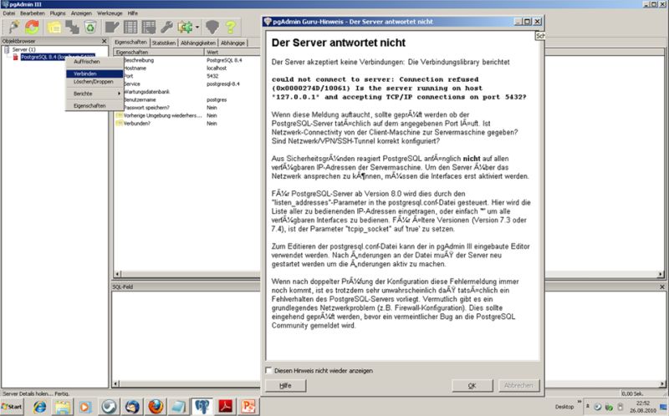Close the SQL-Feld panel with its X
The height and width of the screenshot is (416, 669).
click(662, 287)
